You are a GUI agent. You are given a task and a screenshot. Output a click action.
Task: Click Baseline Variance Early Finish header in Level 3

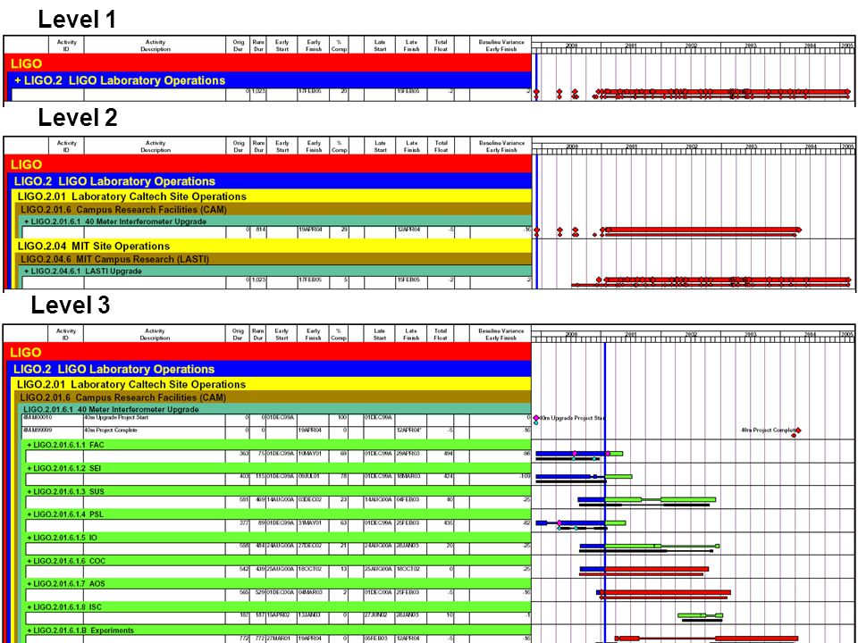tap(501, 335)
